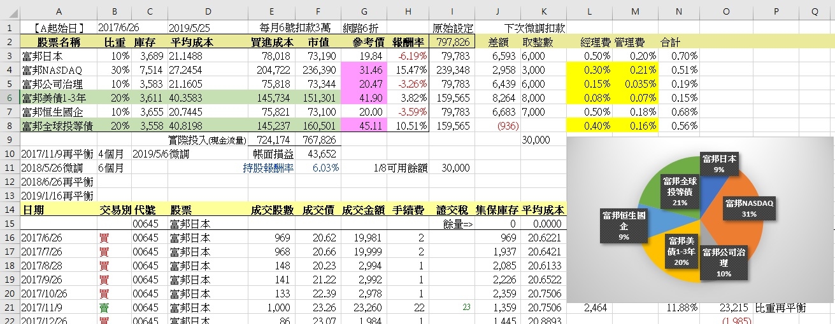Click the 下次微調扣款 header cell

click(x=535, y=28)
